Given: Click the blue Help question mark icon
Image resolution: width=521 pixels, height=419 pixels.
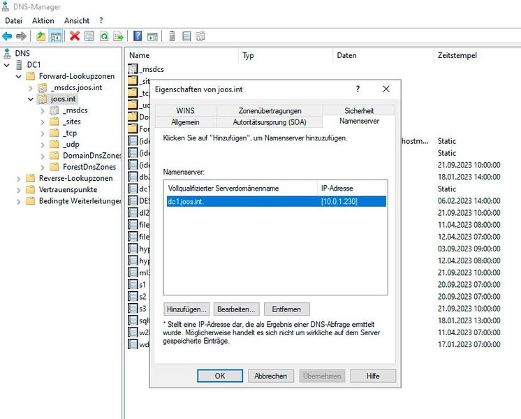Looking at the screenshot, I should tap(138, 36).
